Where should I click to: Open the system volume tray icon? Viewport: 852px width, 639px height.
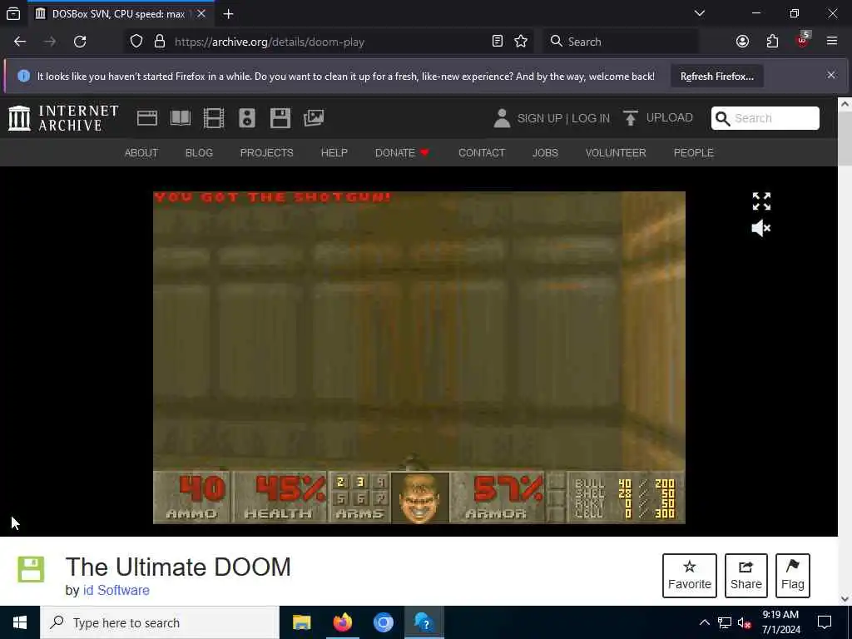tap(745, 622)
